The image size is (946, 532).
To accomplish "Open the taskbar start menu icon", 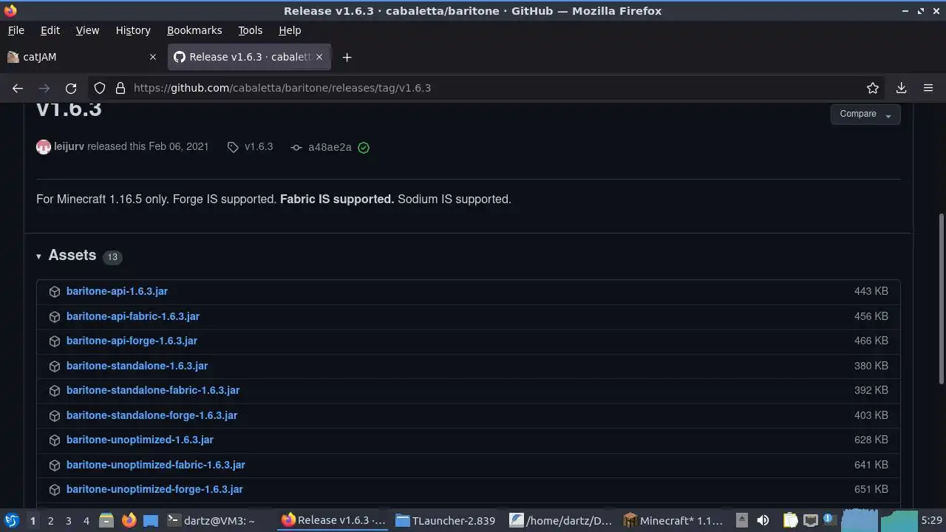I will coord(11,520).
